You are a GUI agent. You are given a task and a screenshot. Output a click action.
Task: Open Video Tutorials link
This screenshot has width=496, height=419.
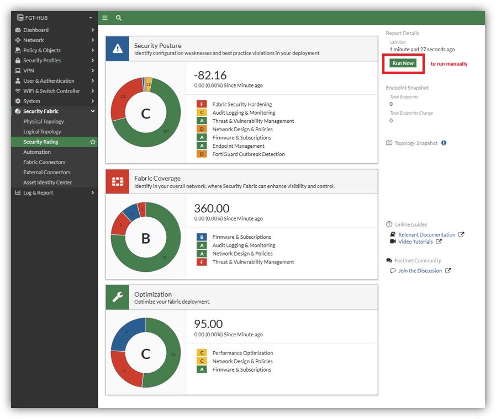click(415, 241)
